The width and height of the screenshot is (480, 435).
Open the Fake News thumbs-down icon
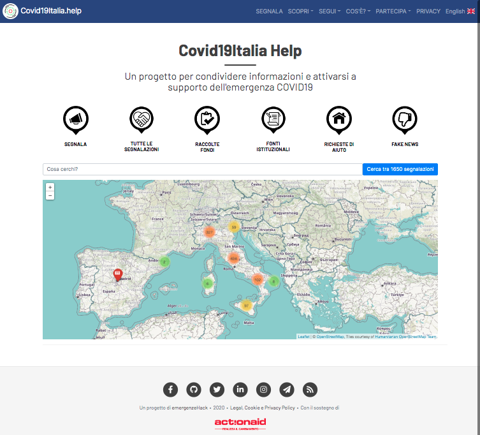(x=405, y=120)
